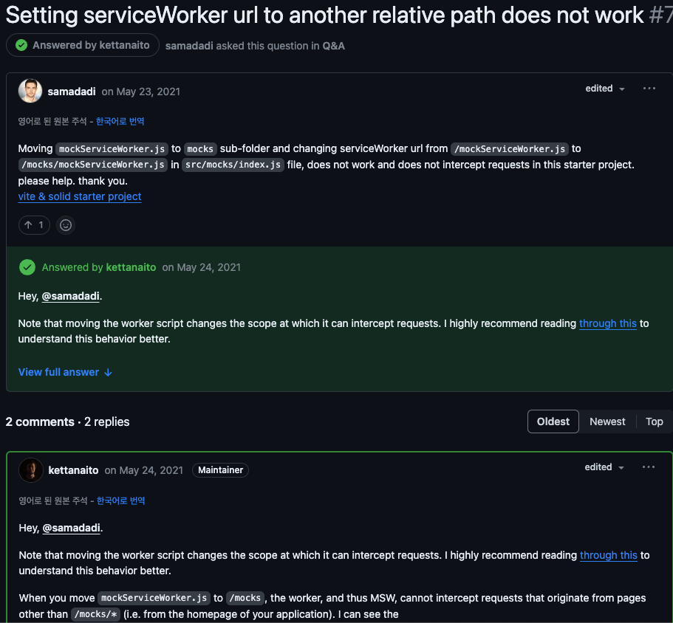Open the Q&A category link
This screenshot has height=623, width=673.
coord(333,46)
